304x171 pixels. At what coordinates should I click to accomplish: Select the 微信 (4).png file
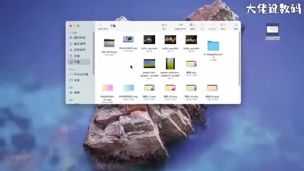pos(212,88)
